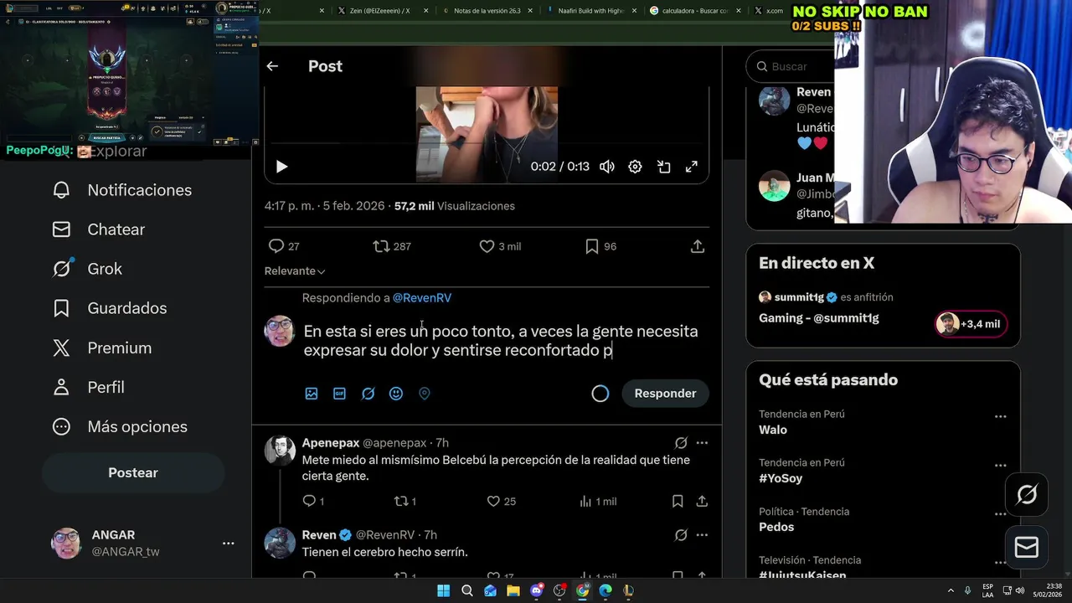Viewport: 1072px width, 603px height.
Task: Open Guardados in the sidebar
Action: pos(110,308)
